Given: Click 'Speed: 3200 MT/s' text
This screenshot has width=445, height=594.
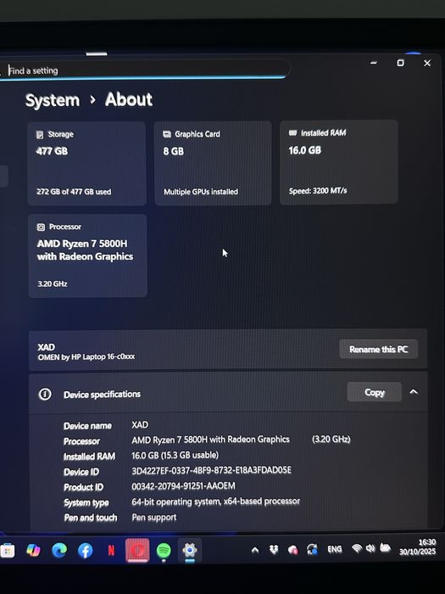Looking at the screenshot, I should (318, 191).
